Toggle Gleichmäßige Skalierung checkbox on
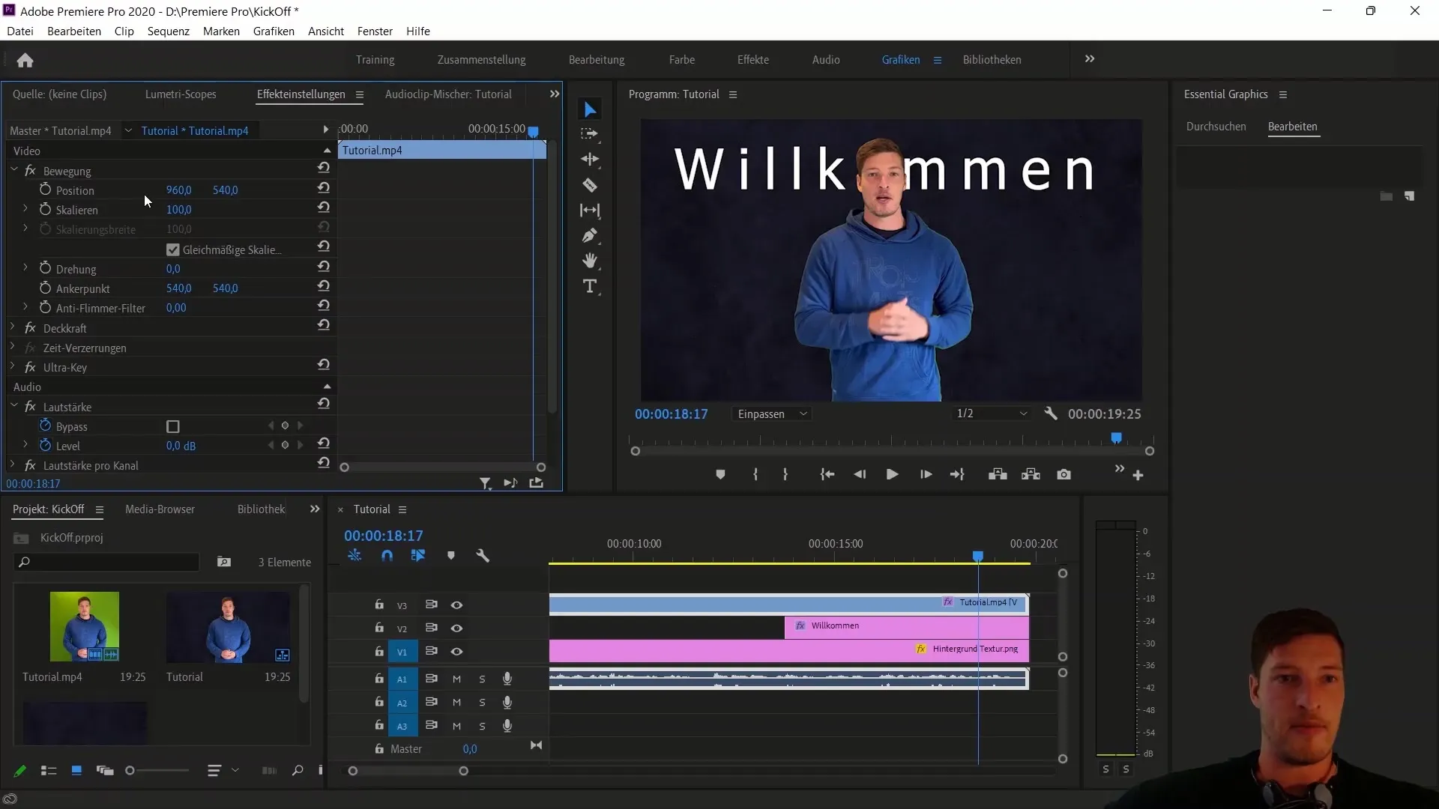 click(173, 249)
